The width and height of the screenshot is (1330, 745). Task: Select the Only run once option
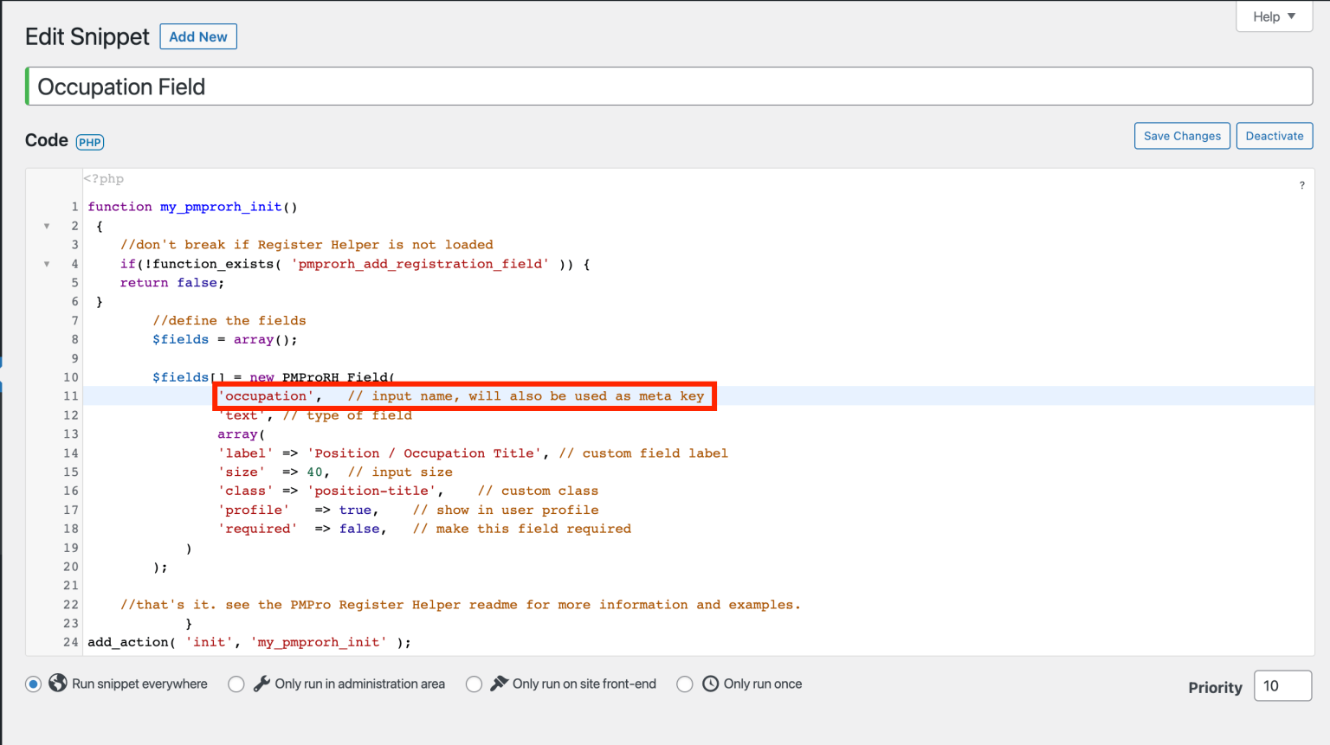tap(684, 683)
